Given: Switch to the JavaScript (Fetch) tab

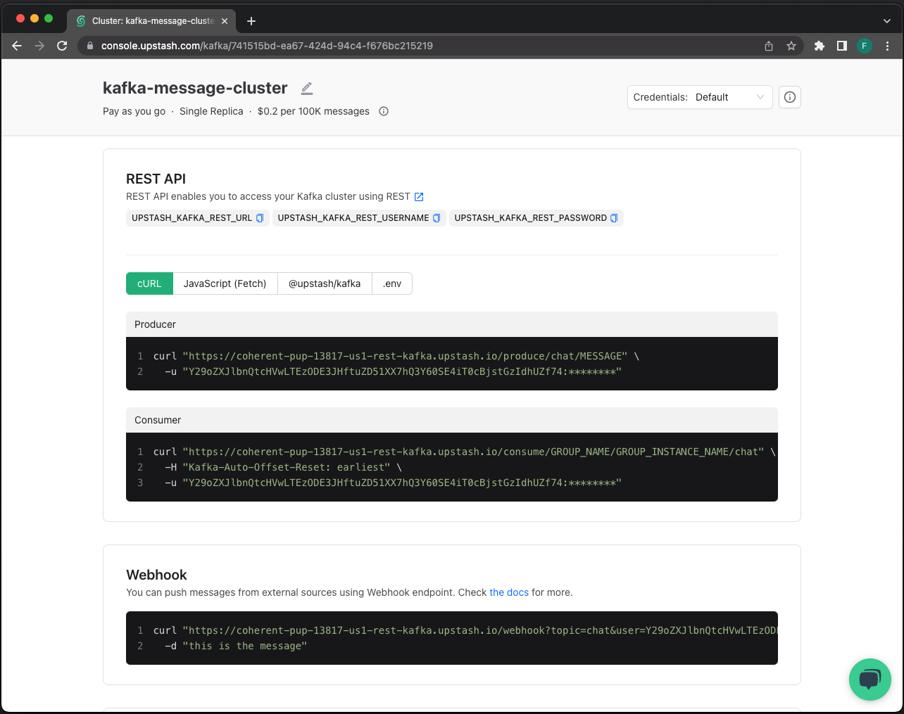Looking at the screenshot, I should 225,283.
